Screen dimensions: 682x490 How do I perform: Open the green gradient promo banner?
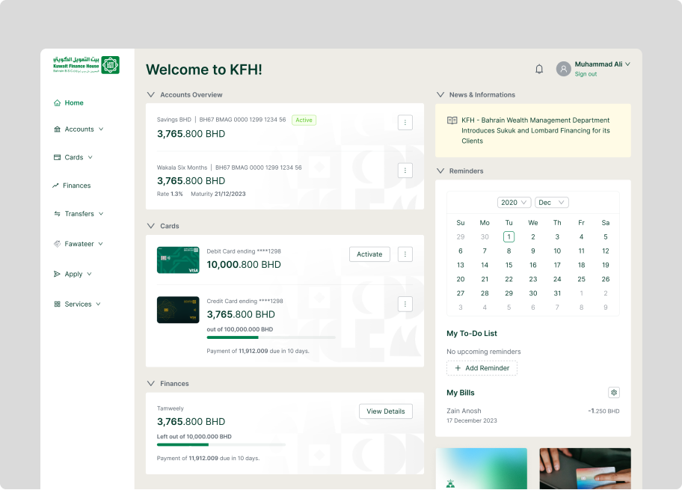pos(481,468)
